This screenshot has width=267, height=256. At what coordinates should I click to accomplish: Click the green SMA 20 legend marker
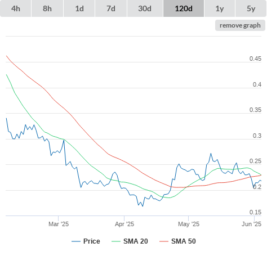(116, 241)
